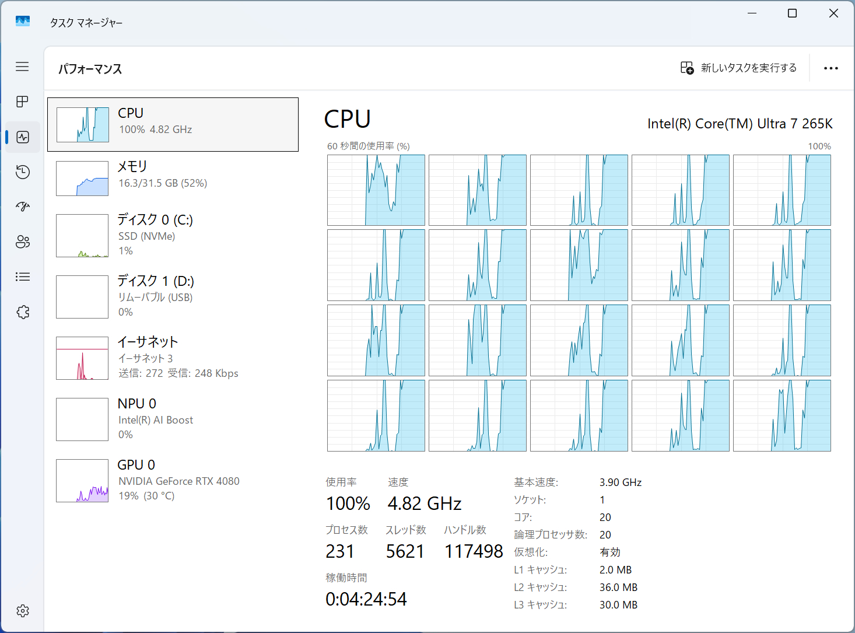The height and width of the screenshot is (633, 855).
Task: Open the Users page icon
Action: 23,242
